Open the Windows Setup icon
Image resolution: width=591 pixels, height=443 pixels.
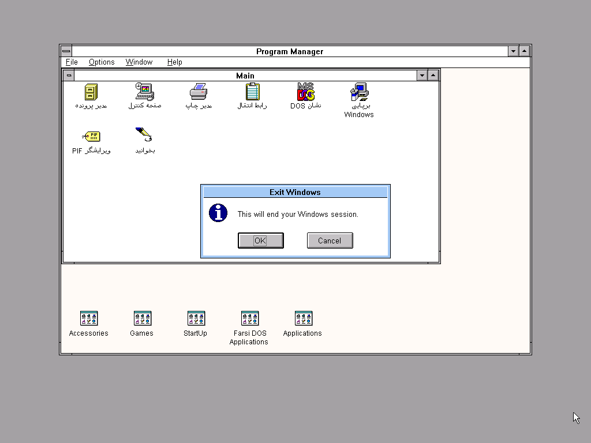(x=359, y=92)
